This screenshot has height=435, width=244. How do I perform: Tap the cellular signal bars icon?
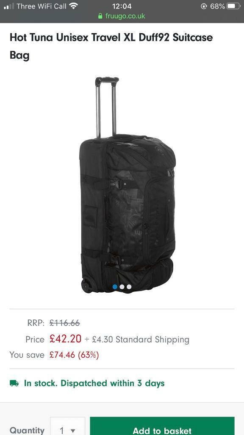8,6
